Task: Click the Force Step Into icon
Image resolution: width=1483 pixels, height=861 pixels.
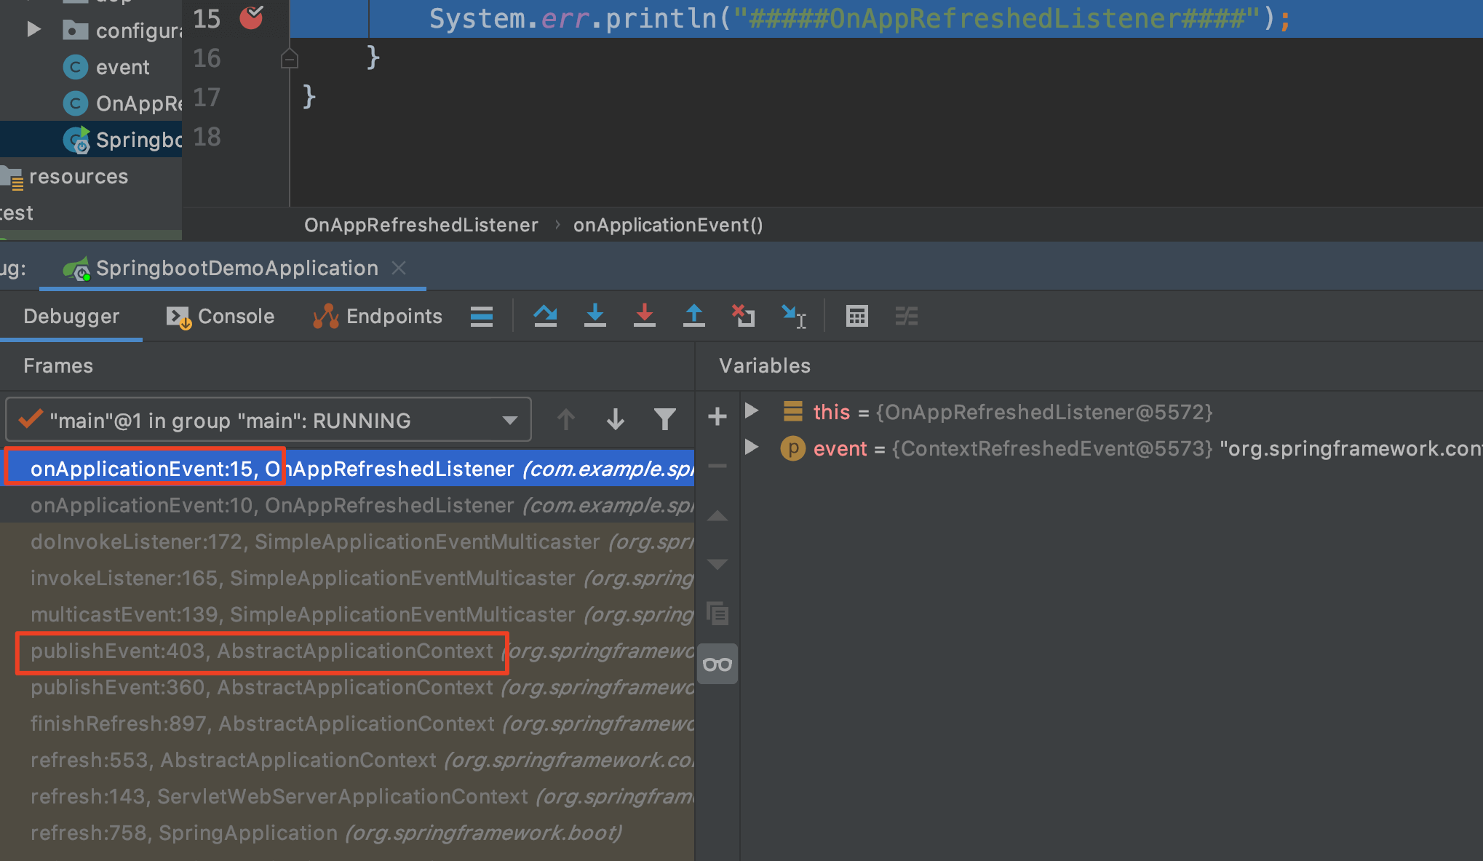Action: tap(644, 316)
